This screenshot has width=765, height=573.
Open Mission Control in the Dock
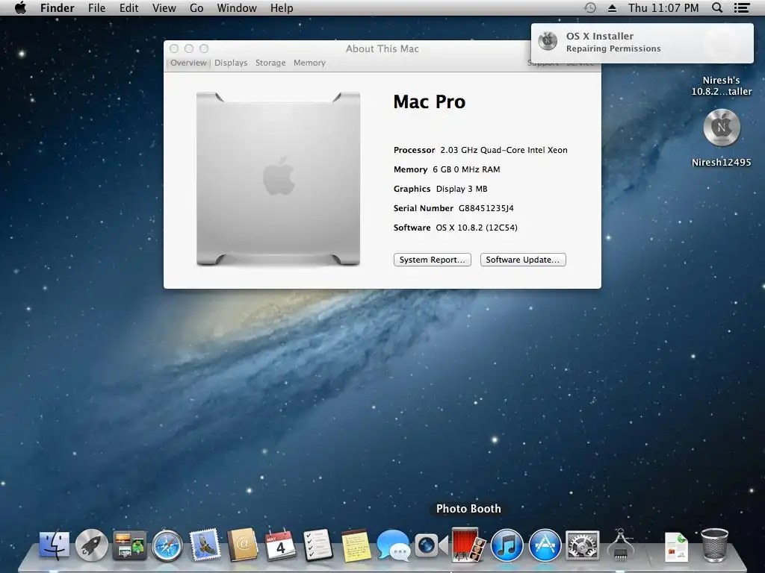pos(129,545)
